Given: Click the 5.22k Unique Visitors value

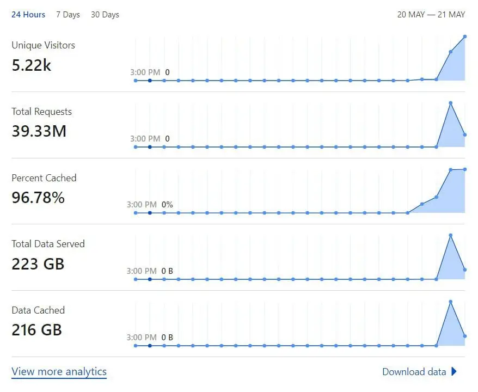Looking at the screenshot, I should tap(32, 65).
